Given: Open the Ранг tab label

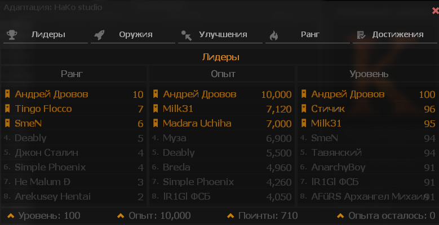Looking at the screenshot, I should click(x=310, y=34).
